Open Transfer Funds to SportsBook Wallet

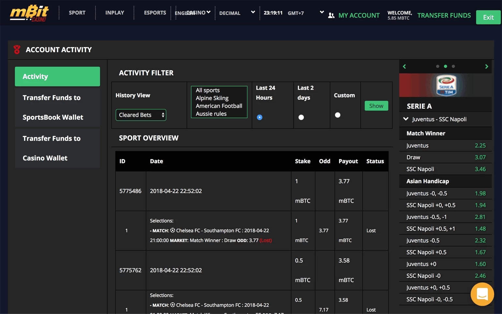[57, 107]
